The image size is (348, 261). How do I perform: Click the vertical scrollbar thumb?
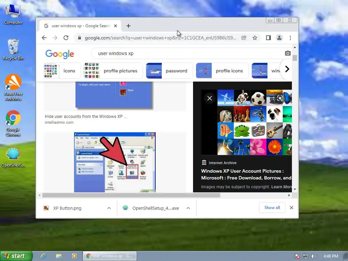pyautogui.click(x=295, y=58)
